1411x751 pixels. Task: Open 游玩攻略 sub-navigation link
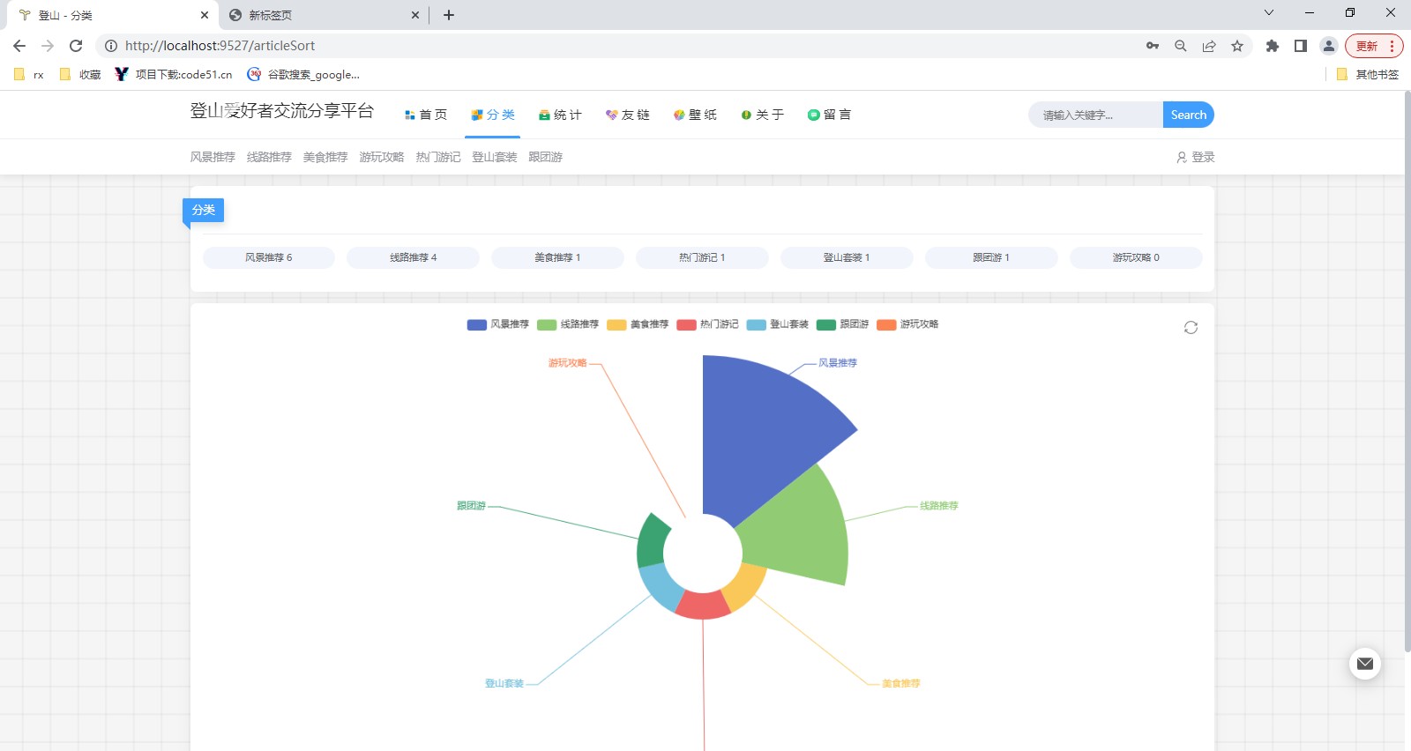pyautogui.click(x=382, y=157)
